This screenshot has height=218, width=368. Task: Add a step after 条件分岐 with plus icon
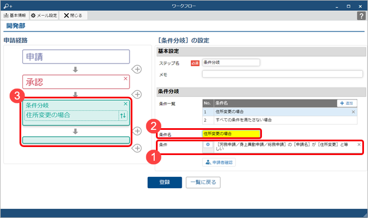coord(137,131)
